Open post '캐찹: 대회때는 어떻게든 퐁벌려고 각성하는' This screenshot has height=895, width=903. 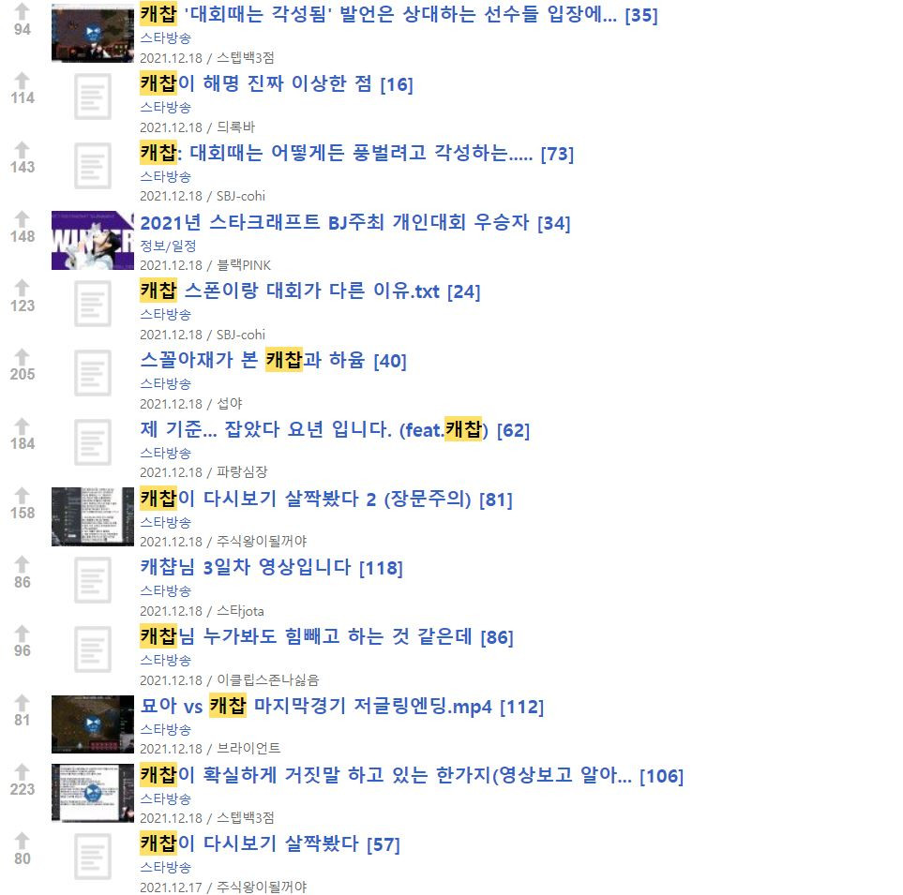click(x=337, y=154)
